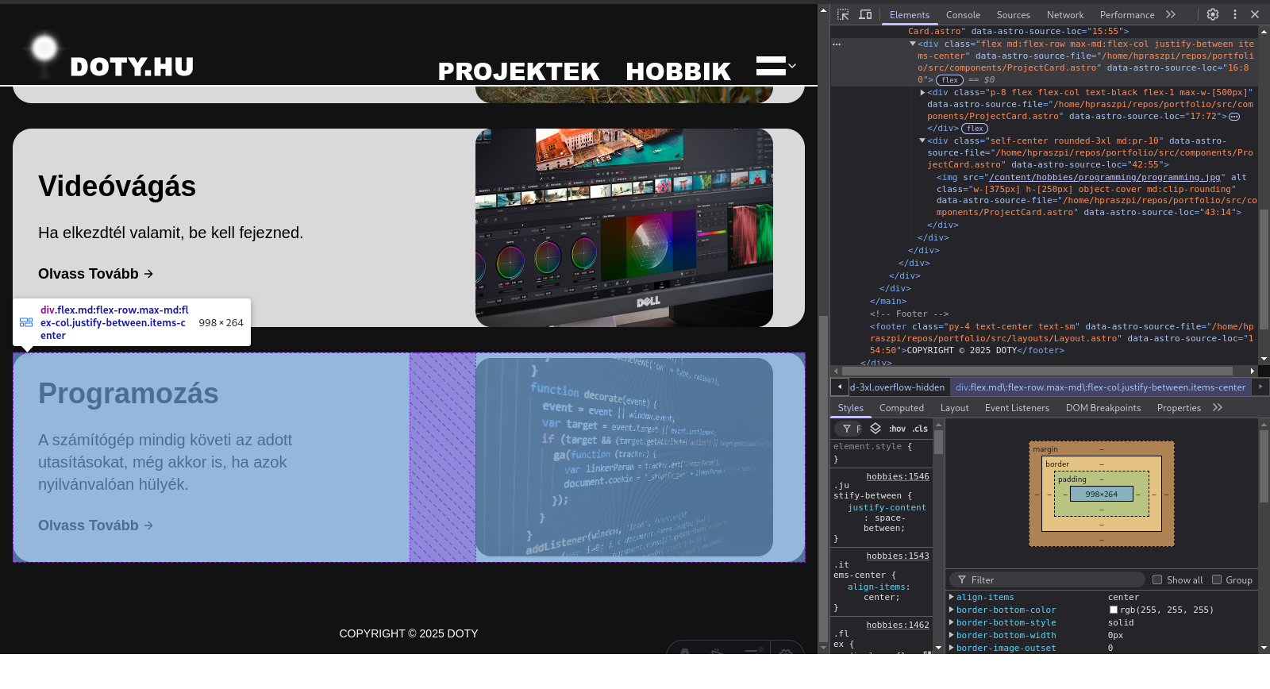The width and height of the screenshot is (1270, 689).
Task: Click the ellipsis beside the selected DOM node
Action: [837, 44]
